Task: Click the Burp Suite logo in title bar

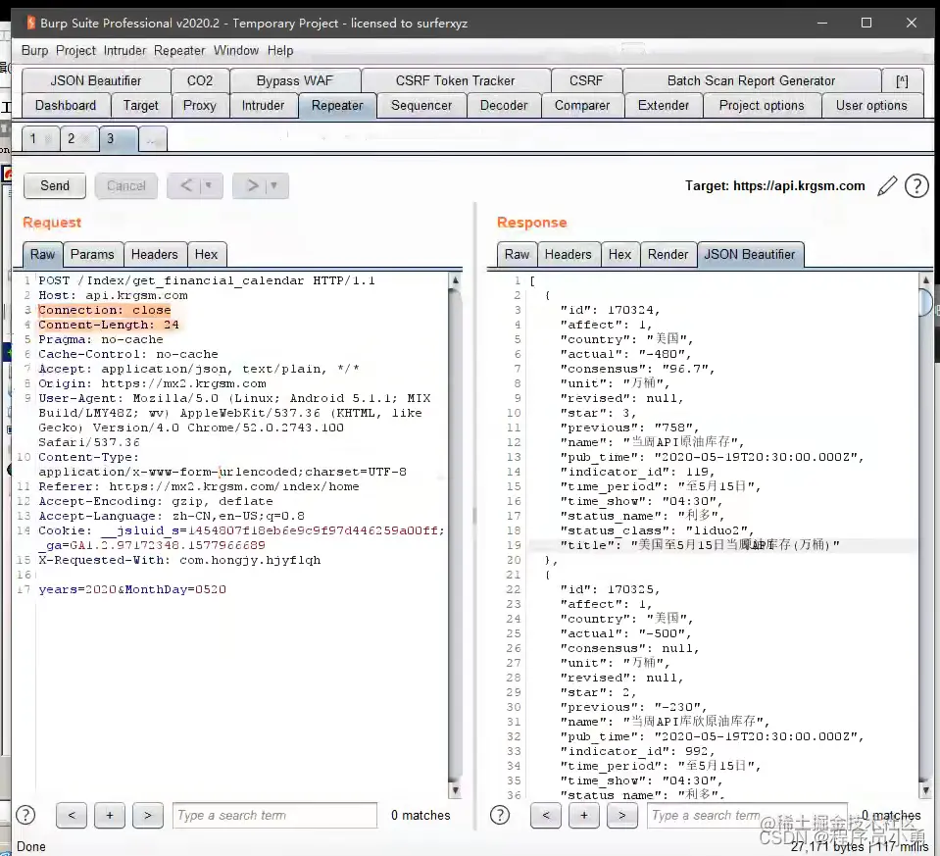Action: 30,23
